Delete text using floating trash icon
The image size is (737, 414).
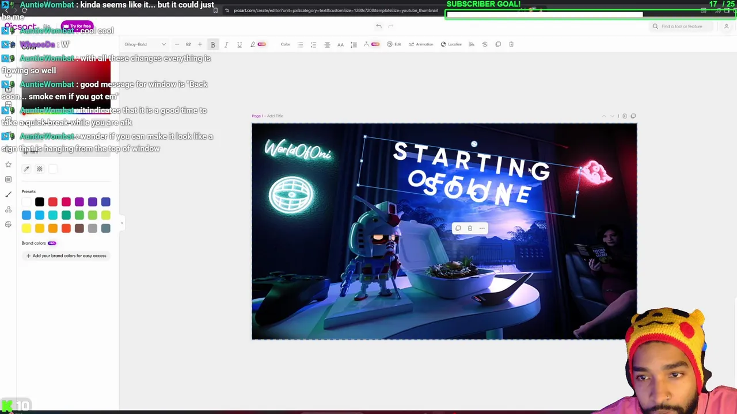pyautogui.click(x=470, y=228)
